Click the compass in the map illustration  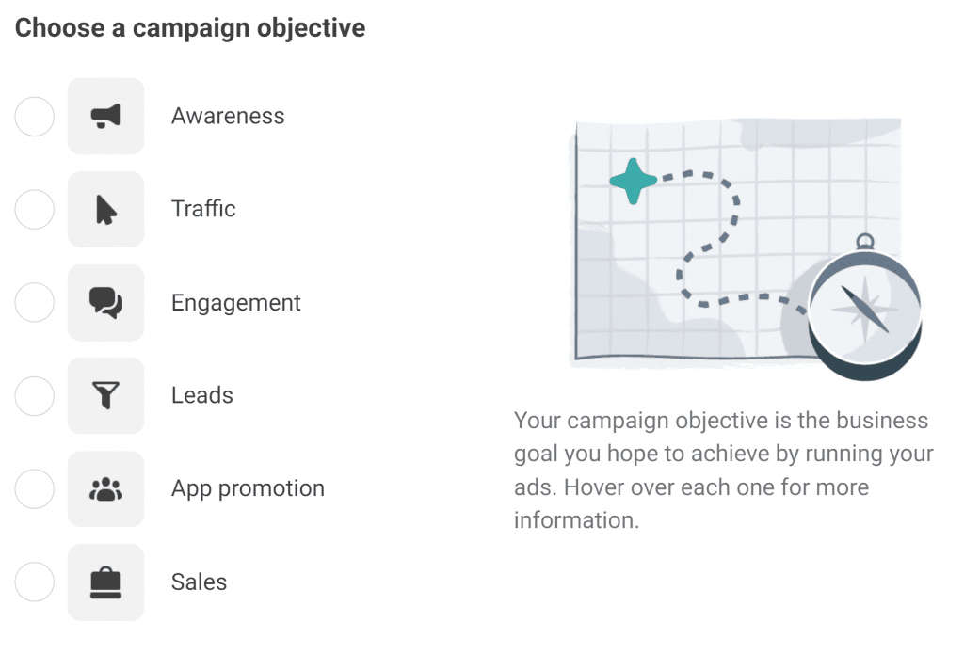(x=864, y=306)
